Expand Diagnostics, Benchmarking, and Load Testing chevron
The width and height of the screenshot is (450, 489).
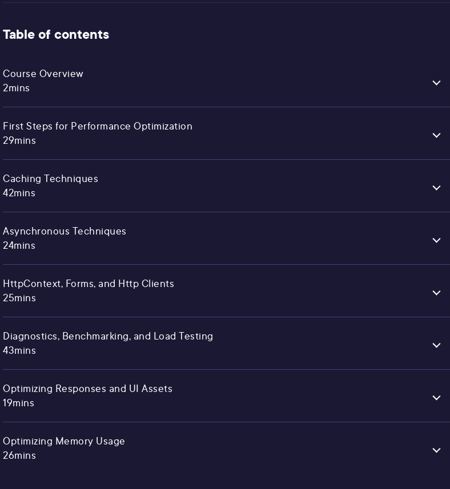click(x=436, y=345)
